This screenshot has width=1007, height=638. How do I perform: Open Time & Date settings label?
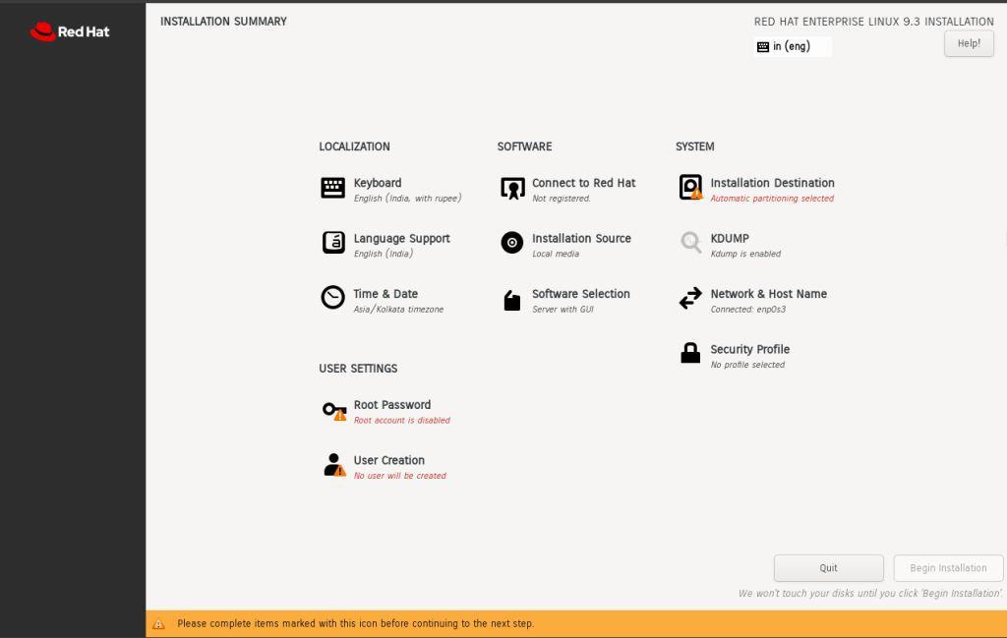click(x=385, y=294)
